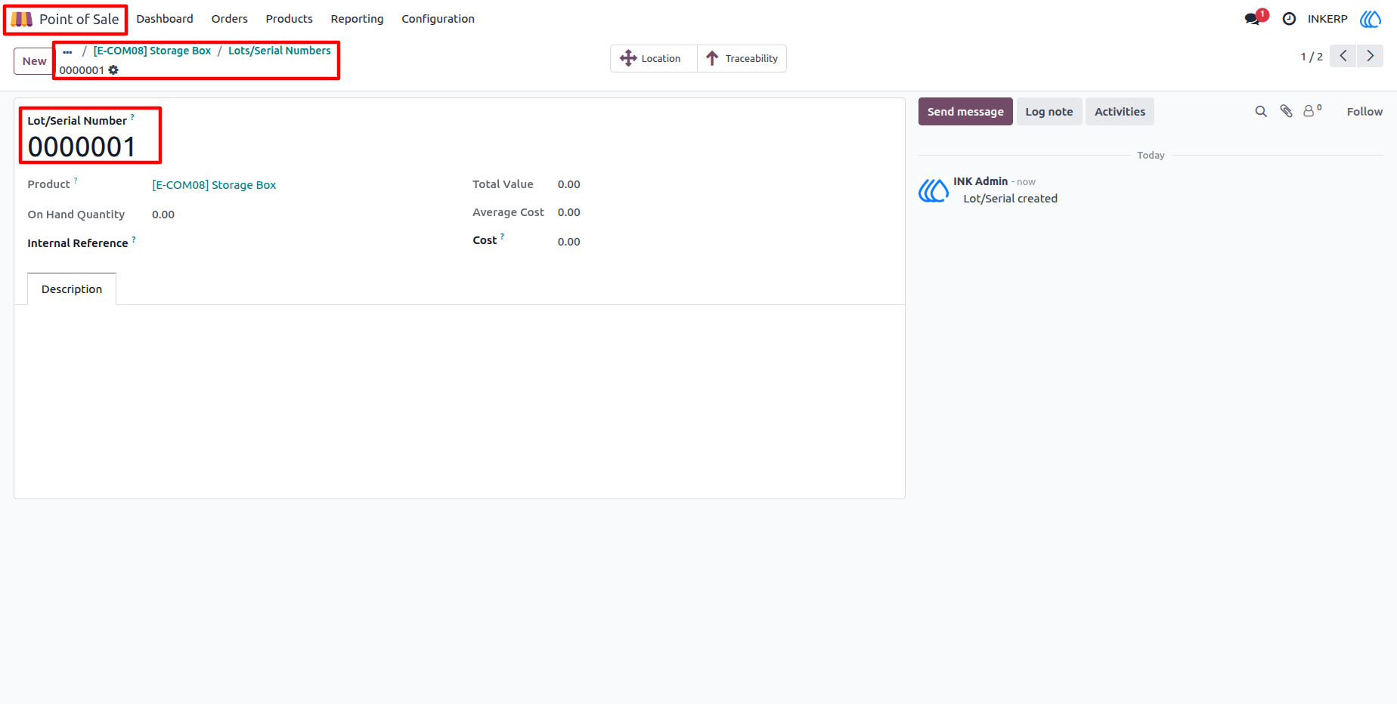1397x704 pixels.
Task: Open the conversations chat icon
Action: [x=1253, y=19]
